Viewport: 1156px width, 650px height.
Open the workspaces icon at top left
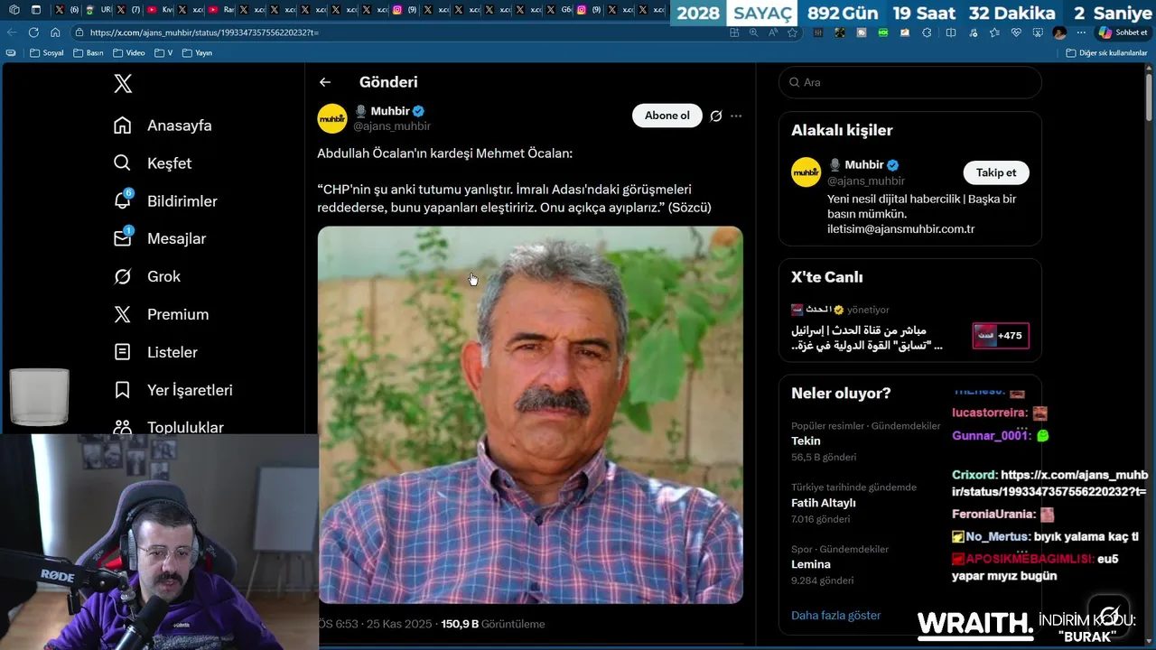pyautogui.click(x=14, y=10)
